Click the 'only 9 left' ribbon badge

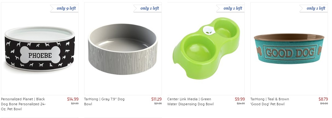point(64,8)
